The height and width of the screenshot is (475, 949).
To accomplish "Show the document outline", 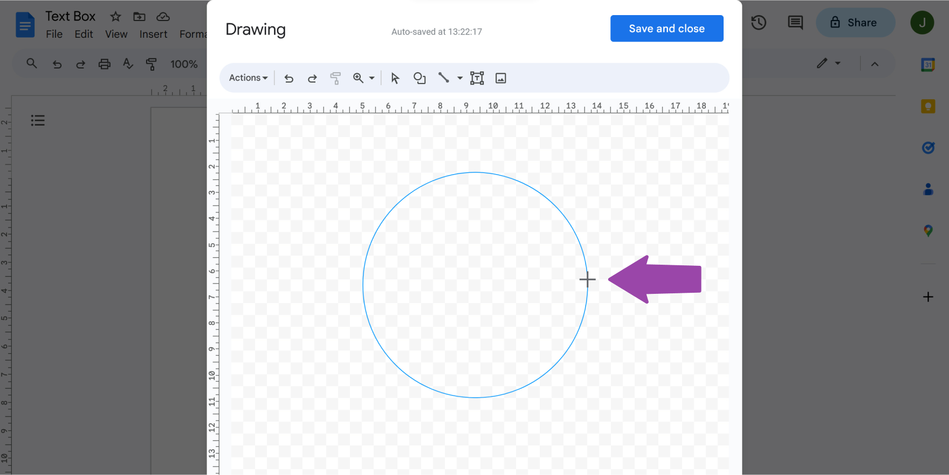I will (38, 120).
